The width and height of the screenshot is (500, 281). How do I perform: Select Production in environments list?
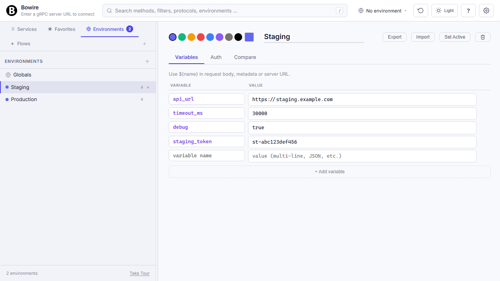point(78,100)
